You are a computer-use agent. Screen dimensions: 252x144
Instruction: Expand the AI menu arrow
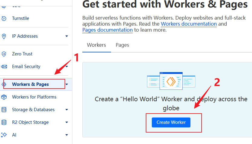pyautogui.click(x=67, y=135)
